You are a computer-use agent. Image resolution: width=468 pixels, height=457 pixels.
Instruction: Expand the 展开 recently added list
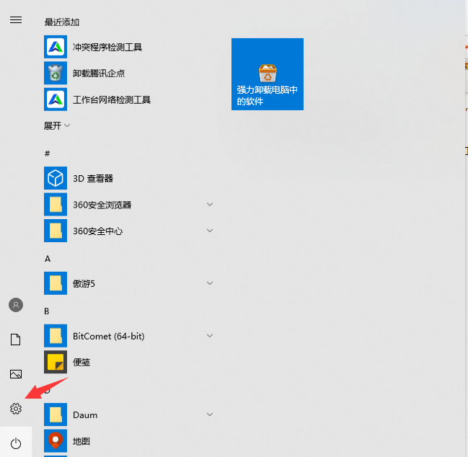(57, 125)
